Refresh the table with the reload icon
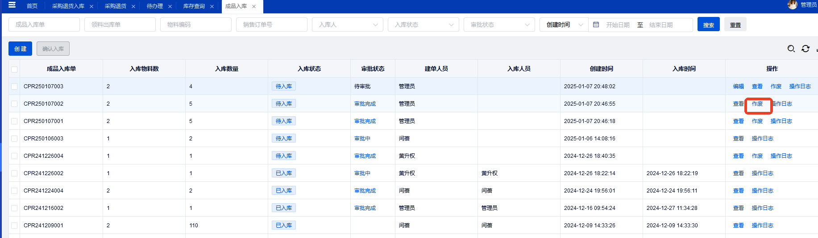 806,49
